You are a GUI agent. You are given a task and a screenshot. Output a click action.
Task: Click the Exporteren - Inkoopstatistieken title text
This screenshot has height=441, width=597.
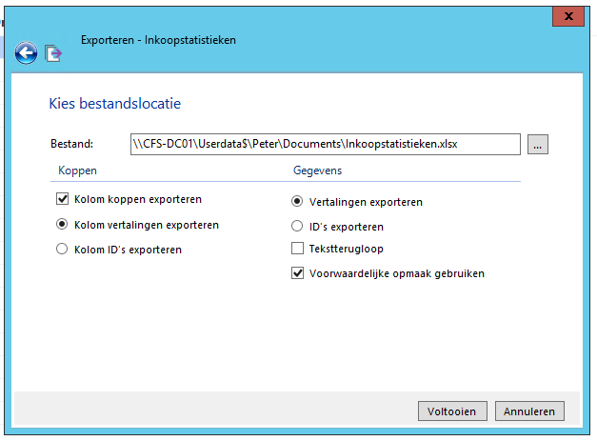coord(158,40)
